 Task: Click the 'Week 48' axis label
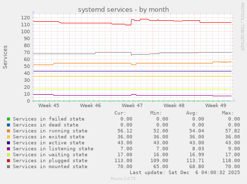coord(174,106)
